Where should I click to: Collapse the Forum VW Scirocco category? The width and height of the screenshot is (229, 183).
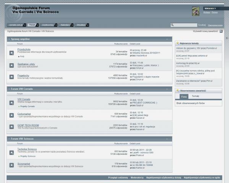pos(167,139)
